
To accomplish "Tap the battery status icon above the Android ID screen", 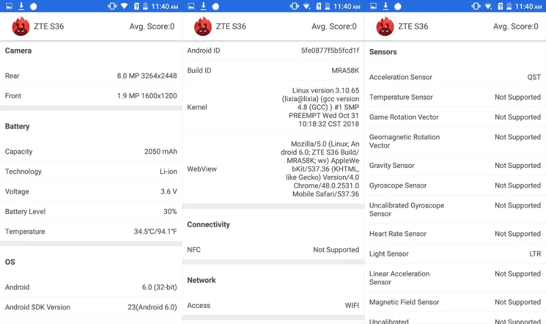I will (x=327, y=6).
